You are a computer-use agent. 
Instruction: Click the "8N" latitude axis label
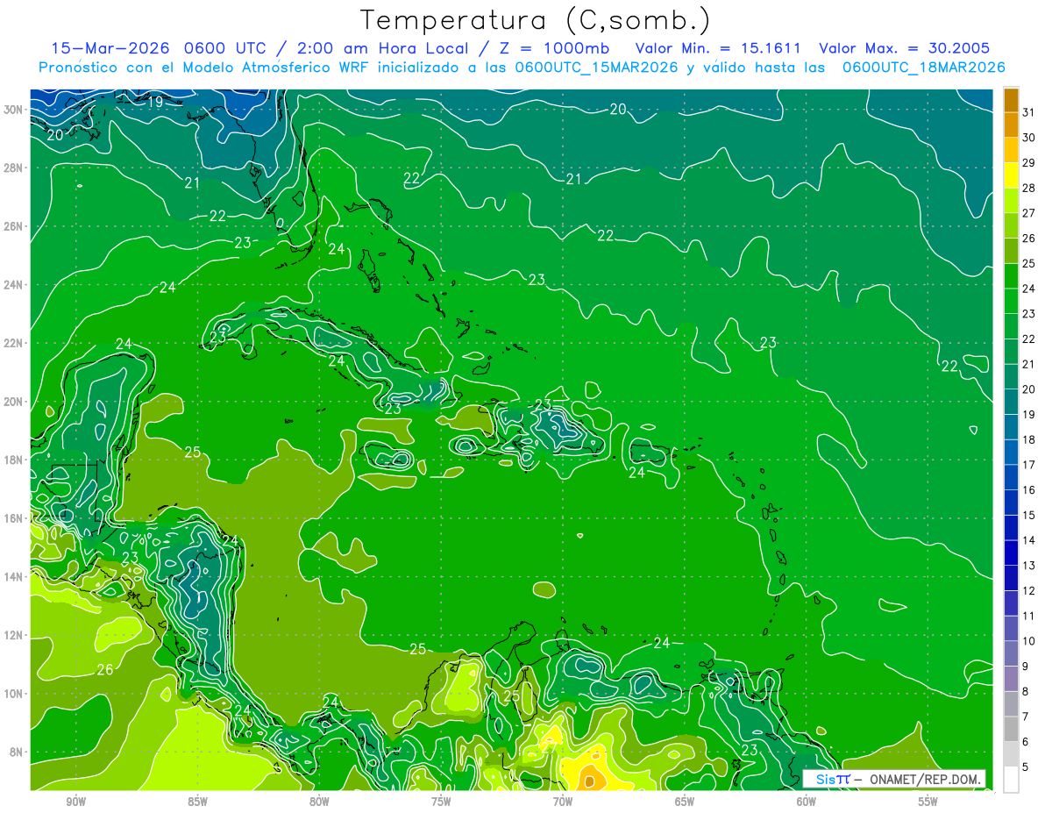[x=17, y=752]
